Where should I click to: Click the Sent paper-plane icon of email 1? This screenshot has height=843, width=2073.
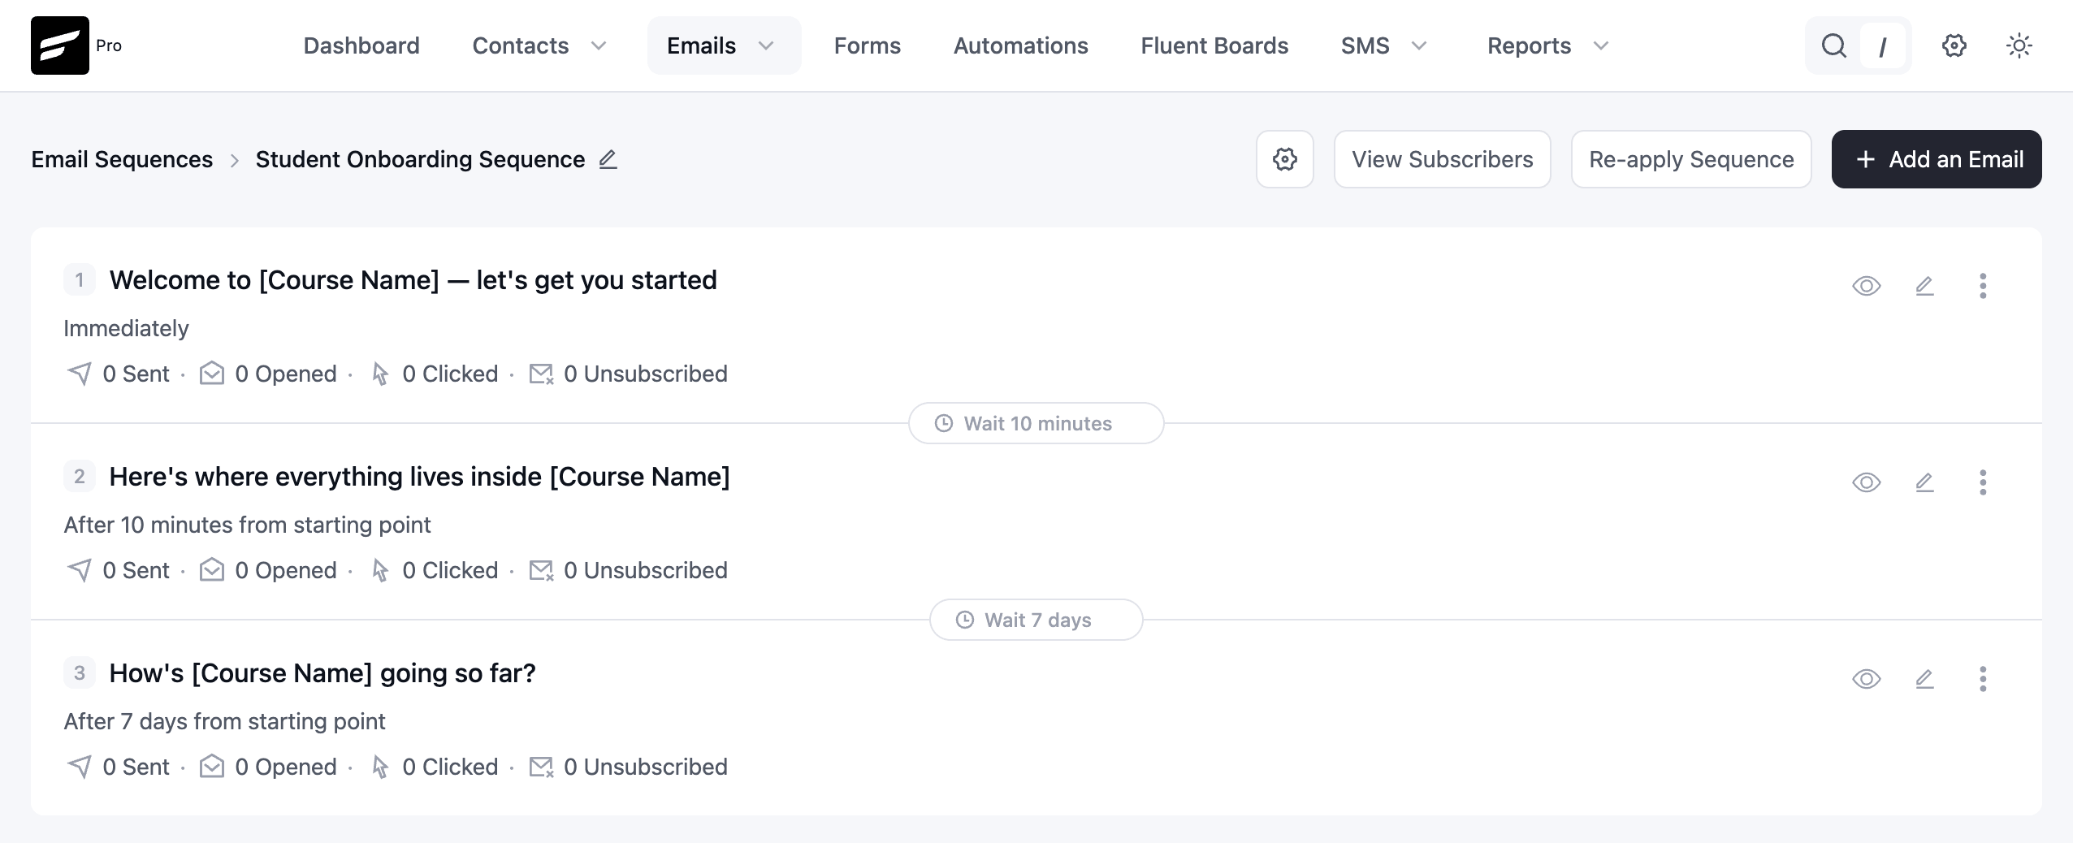(x=80, y=374)
